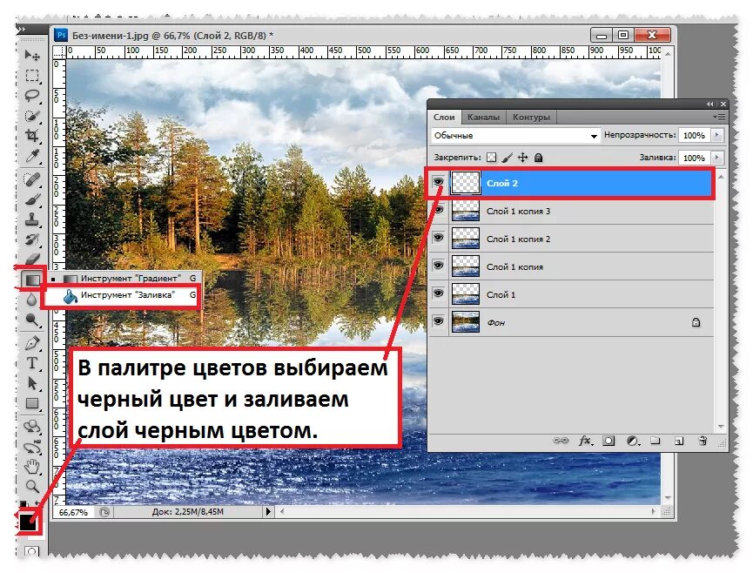
Task: Select the Crop tool
Action: tap(32, 136)
